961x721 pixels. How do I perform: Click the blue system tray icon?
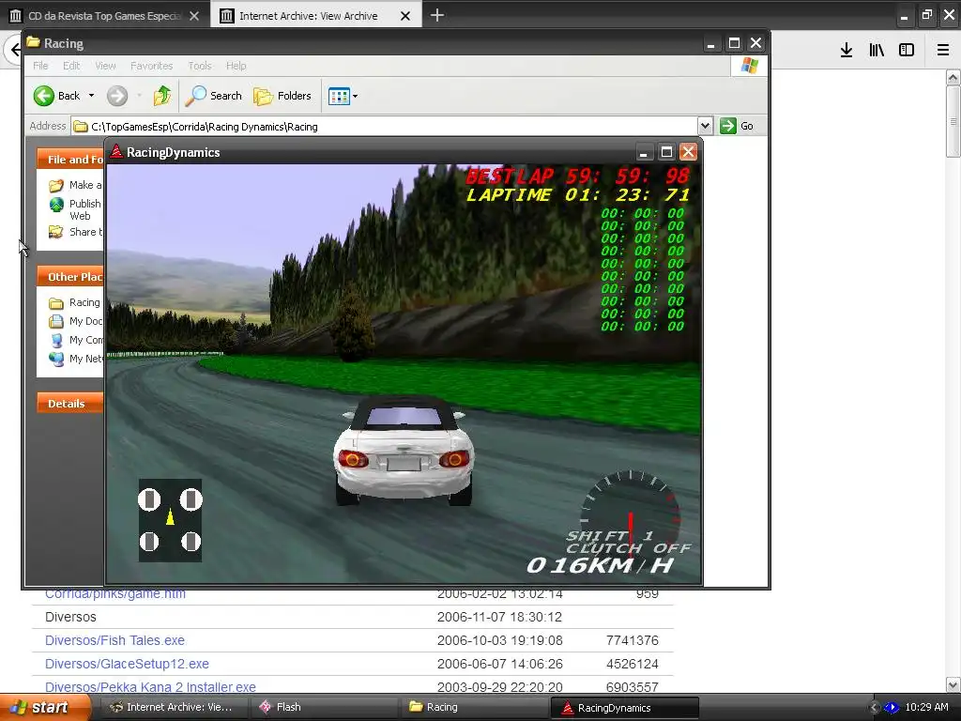tap(891, 708)
